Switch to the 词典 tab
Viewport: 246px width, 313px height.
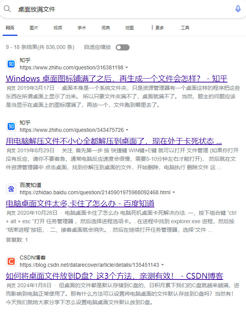click(x=105, y=28)
